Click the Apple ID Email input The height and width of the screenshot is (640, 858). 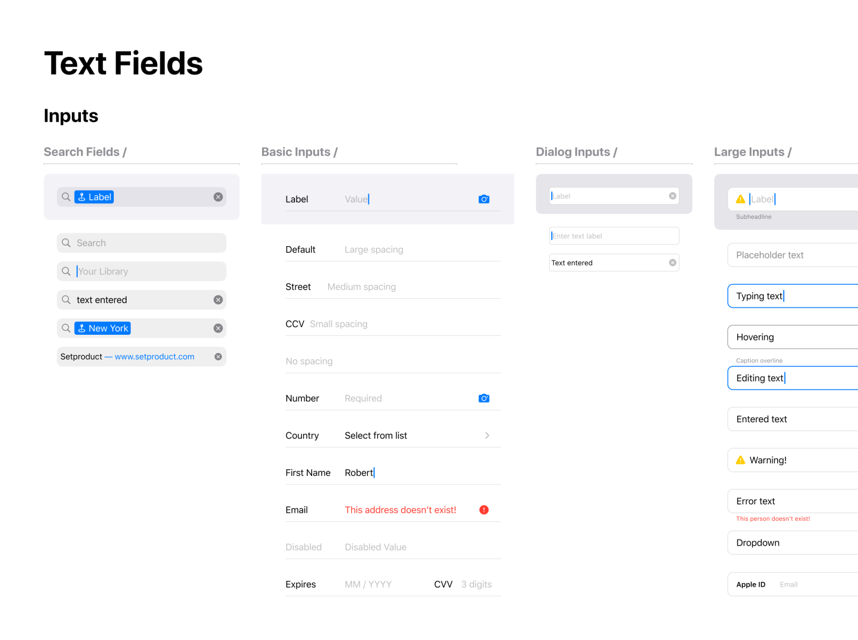point(793,584)
